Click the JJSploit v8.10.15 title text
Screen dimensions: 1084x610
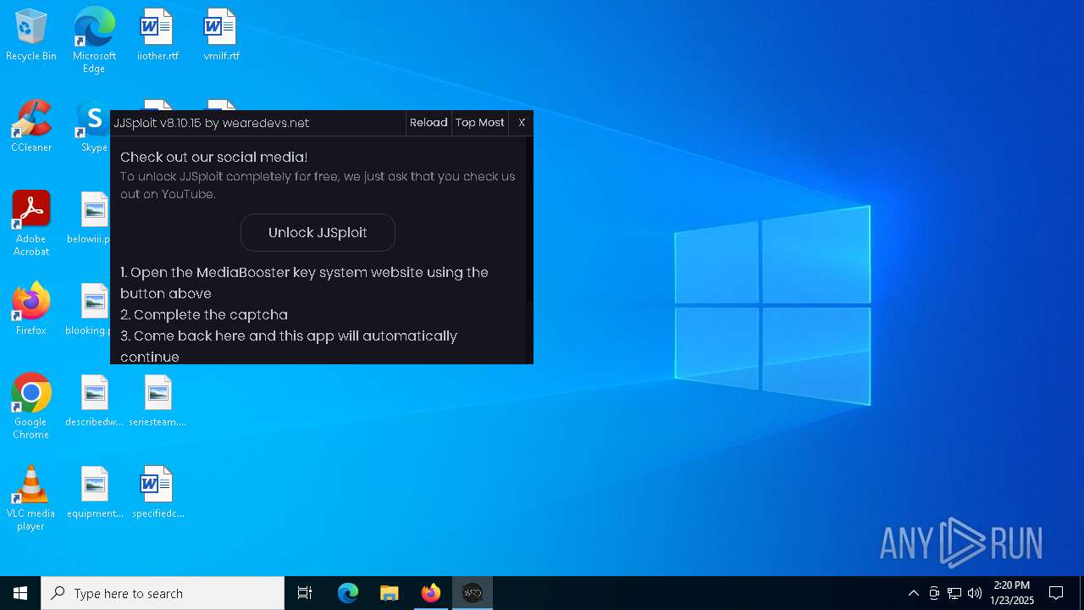(212, 123)
